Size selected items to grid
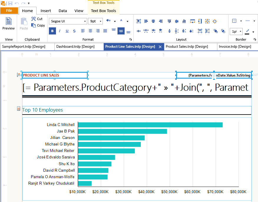Screen dimensions: 258x202 tap(215, 21)
